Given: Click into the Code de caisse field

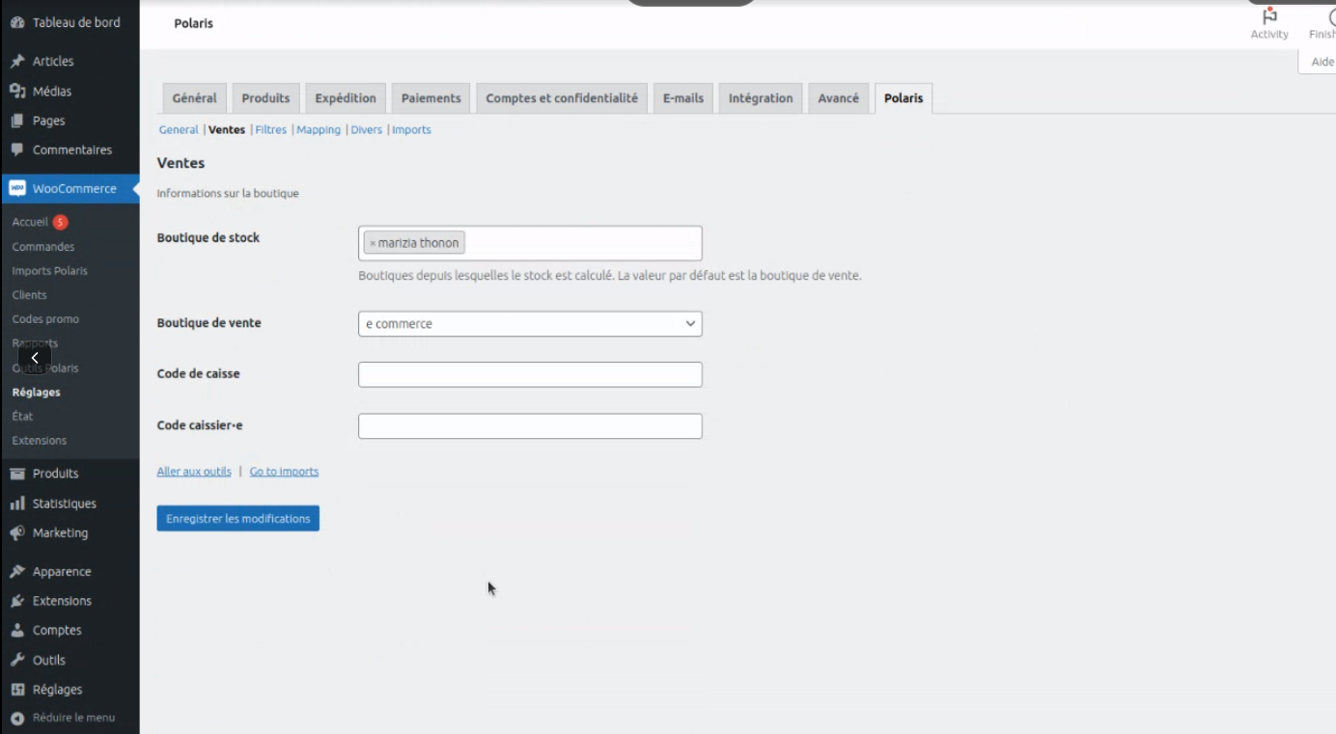Looking at the screenshot, I should tap(530, 375).
